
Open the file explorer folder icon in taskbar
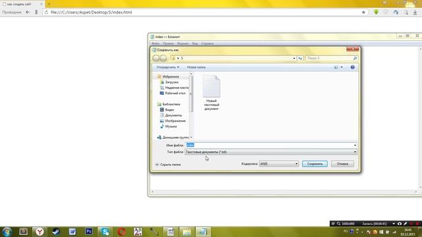click(187, 232)
